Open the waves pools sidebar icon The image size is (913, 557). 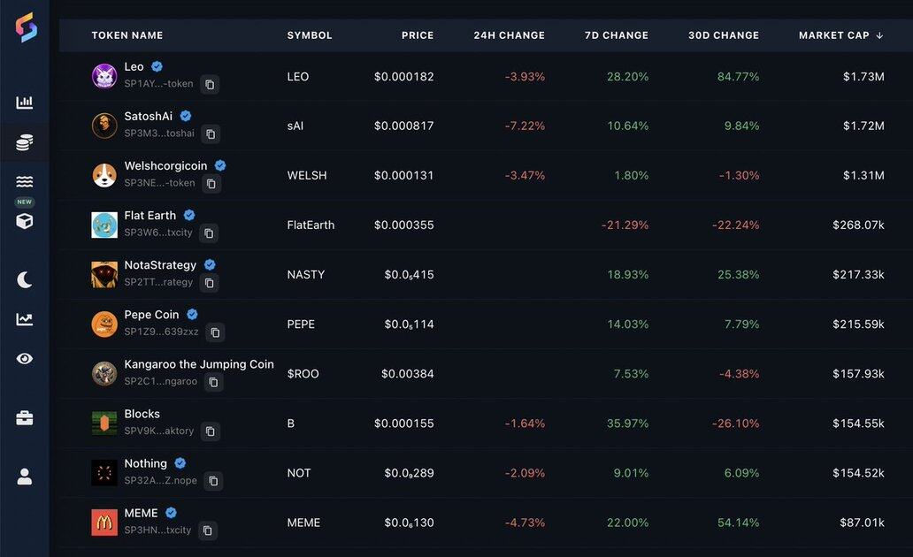point(25,182)
